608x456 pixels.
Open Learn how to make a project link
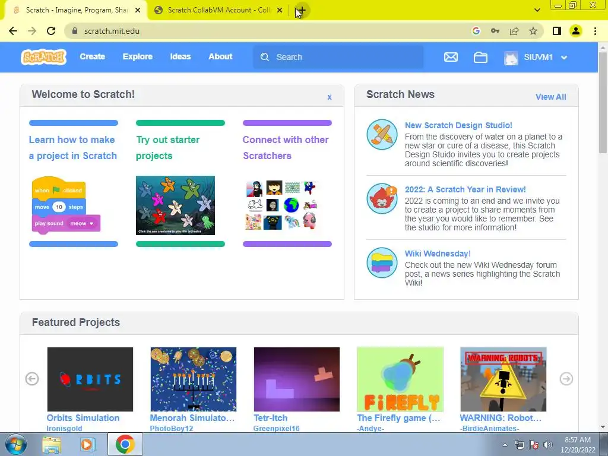pos(73,148)
